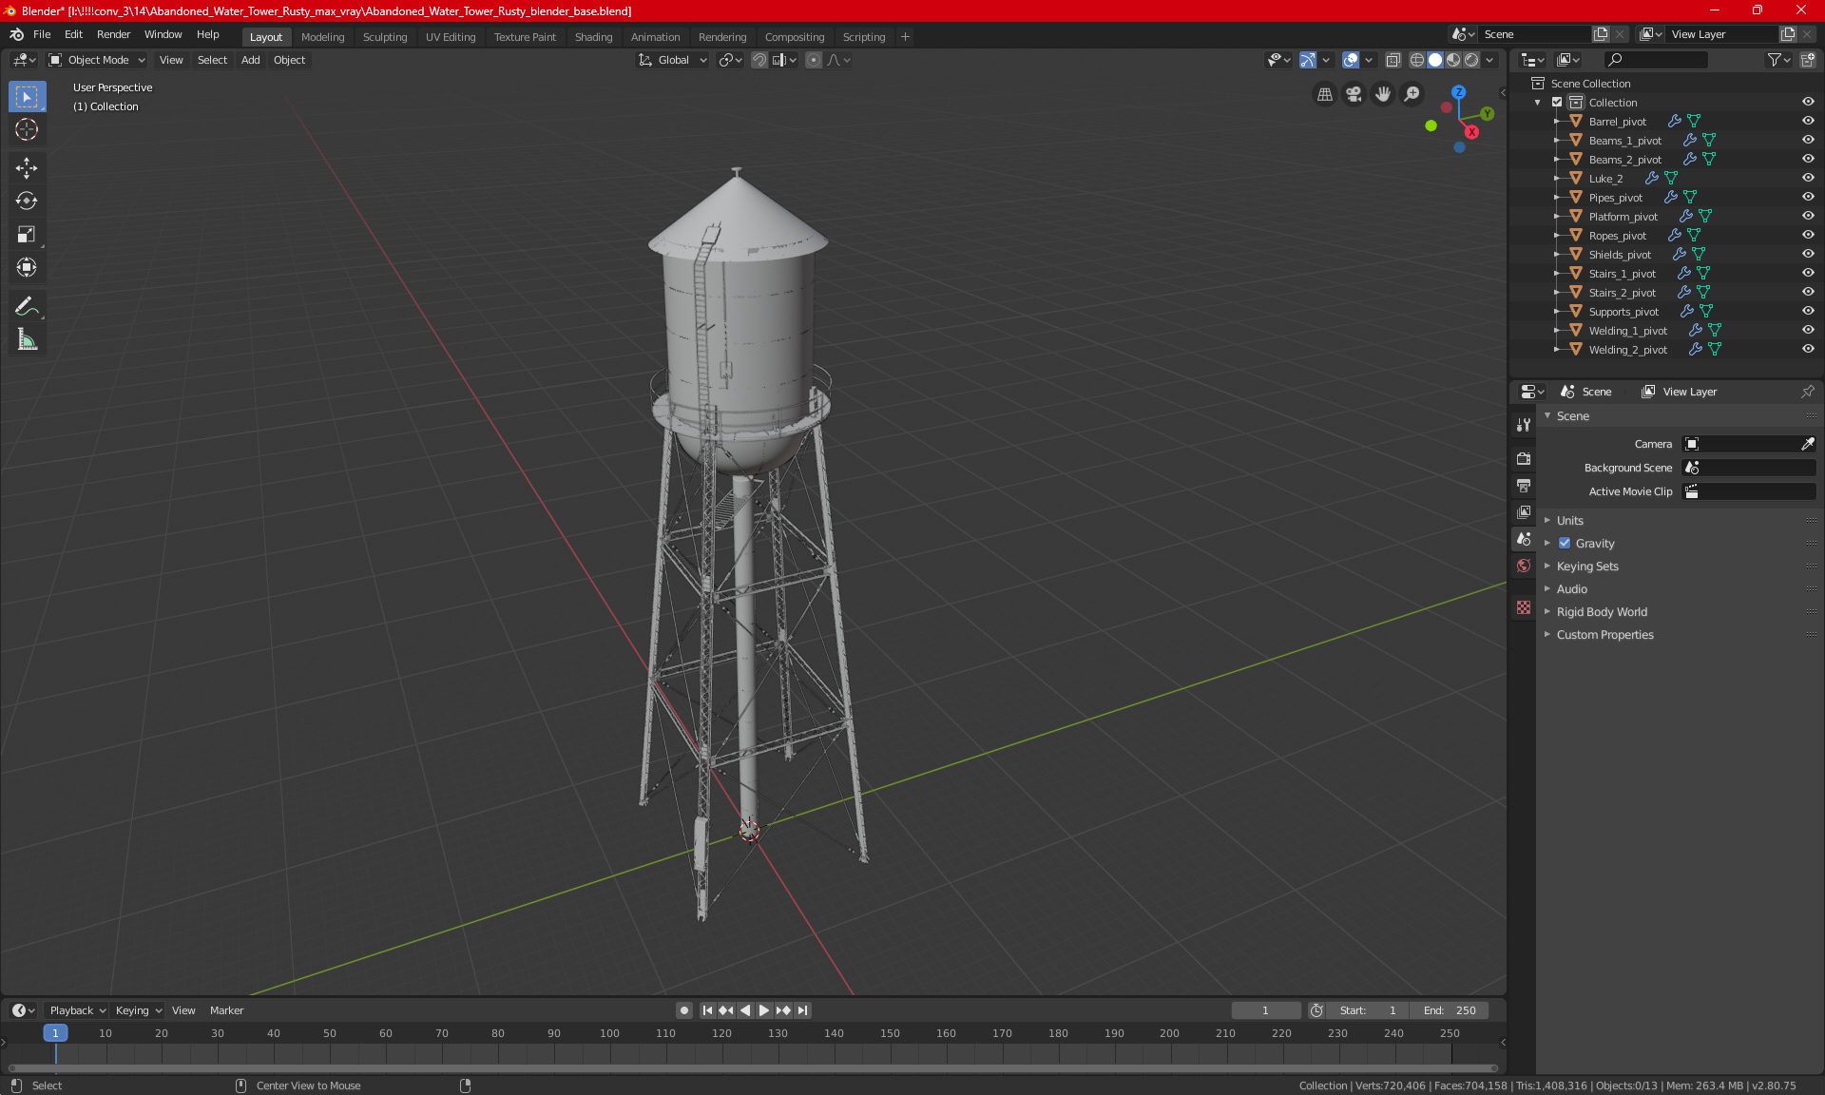Click the current frame field
This screenshot has width=1825, height=1095.
point(1266,1010)
